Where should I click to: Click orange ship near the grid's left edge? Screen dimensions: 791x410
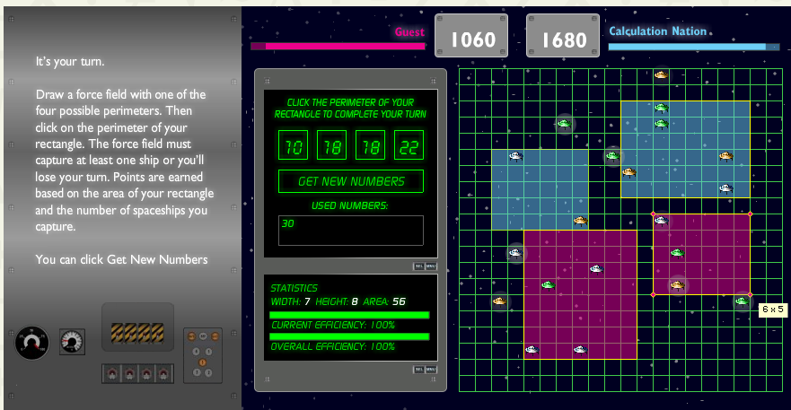pos(500,301)
